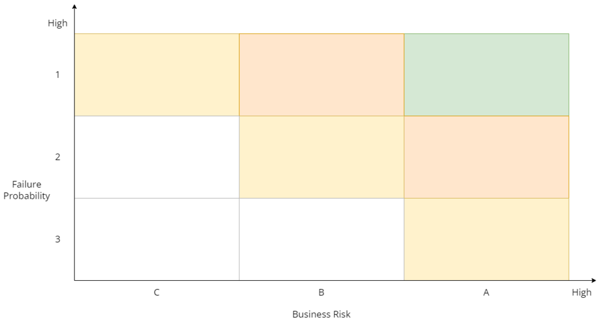
Task: Click the green cell at A and 1
Action: [486, 74]
